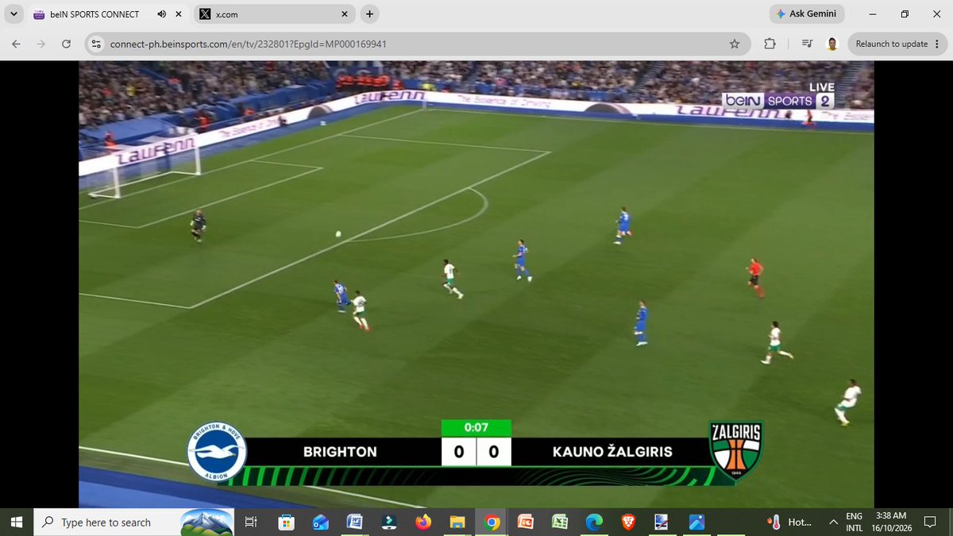
Task: Click the Chrome taskbar icon
Action: [x=492, y=522]
